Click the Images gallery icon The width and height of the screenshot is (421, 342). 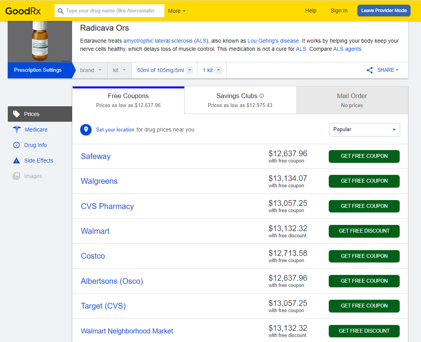(16, 176)
